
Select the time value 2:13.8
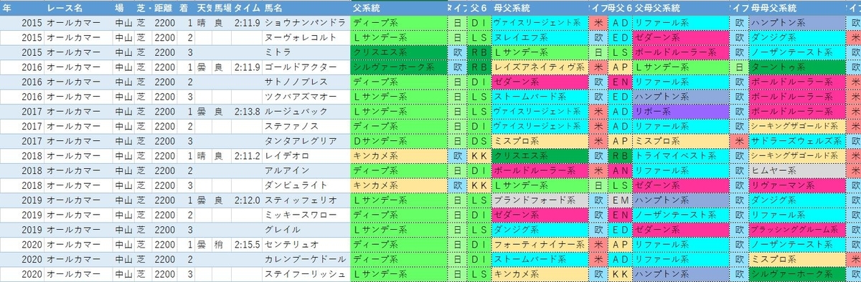pyautogui.click(x=247, y=112)
